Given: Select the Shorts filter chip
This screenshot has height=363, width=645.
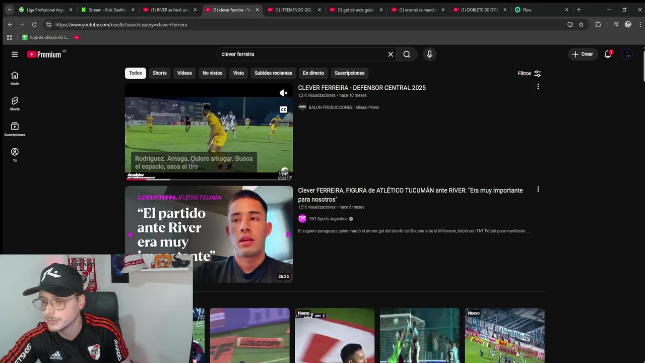Looking at the screenshot, I should 160,73.
